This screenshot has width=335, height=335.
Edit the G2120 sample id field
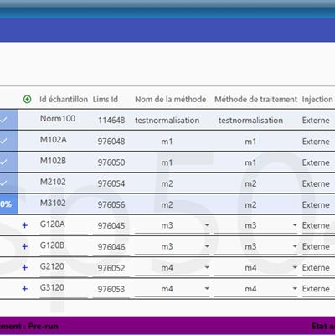click(x=64, y=267)
